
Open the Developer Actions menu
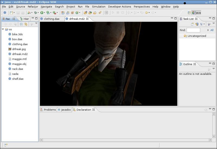(x=120, y=7)
